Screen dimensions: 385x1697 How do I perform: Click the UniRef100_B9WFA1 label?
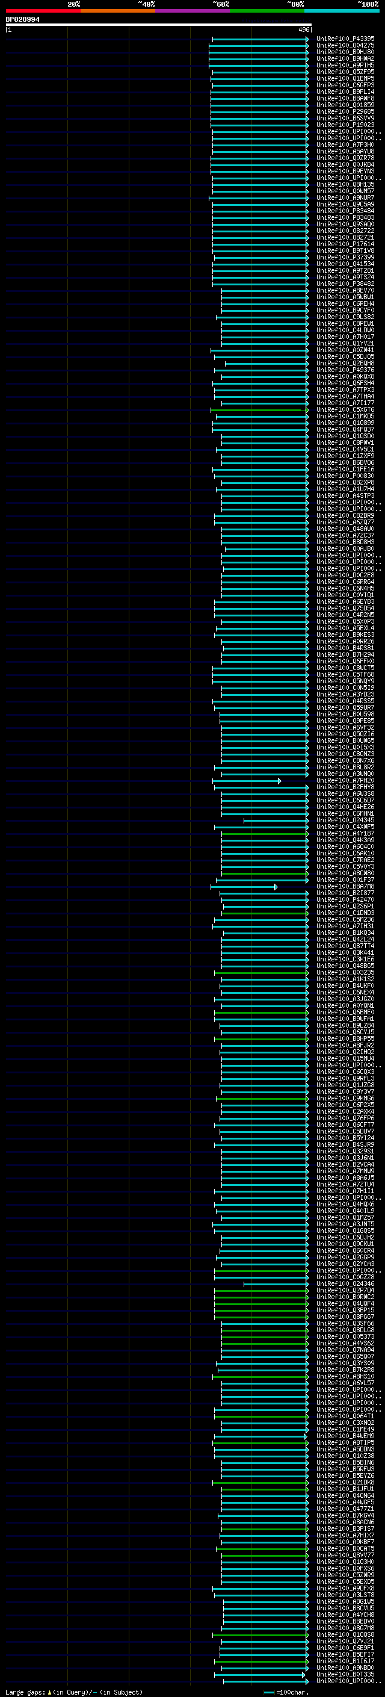tap(345, 1019)
